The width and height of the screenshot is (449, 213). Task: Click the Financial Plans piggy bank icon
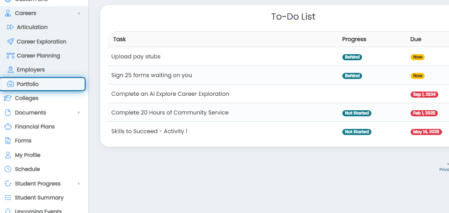tap(8, 127)
